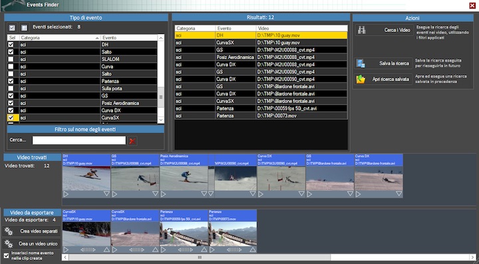The image size is (479, 264).
Task: Click the export strip scrollbar right arrow
Action: click(x=472, y=257)
